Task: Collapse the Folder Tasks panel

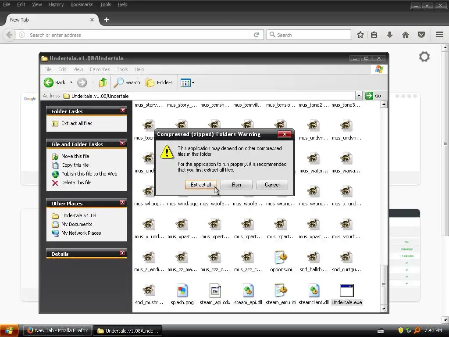Action: tap(123, 110)
